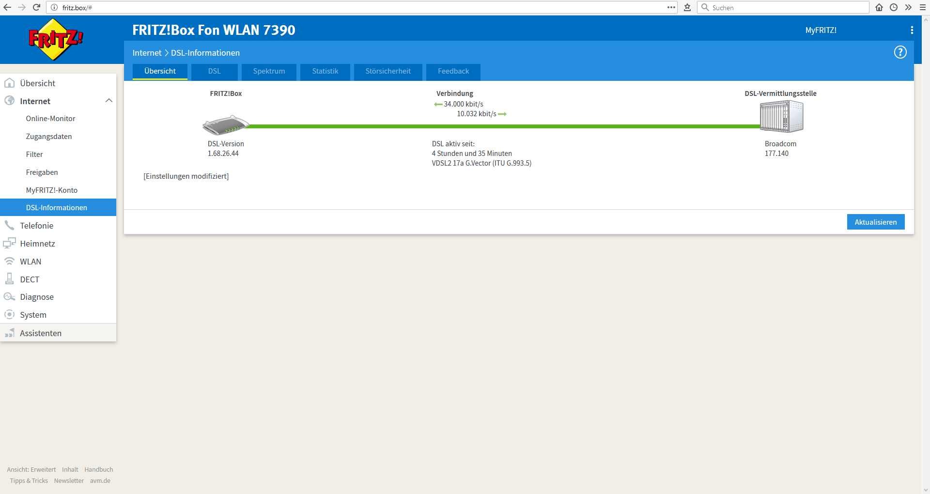Click the Aktualisieren button
Image resolution: width=930 pixels, height=494 pixels.
click(x=876, y=222)
